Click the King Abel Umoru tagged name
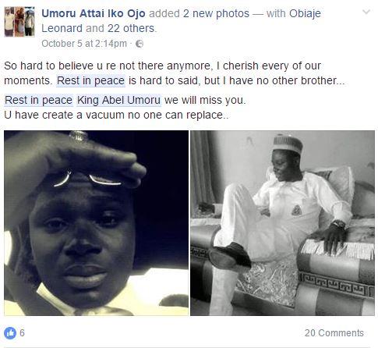The width and height of the screenshot is (378, 348). click(x=118, y=100)
